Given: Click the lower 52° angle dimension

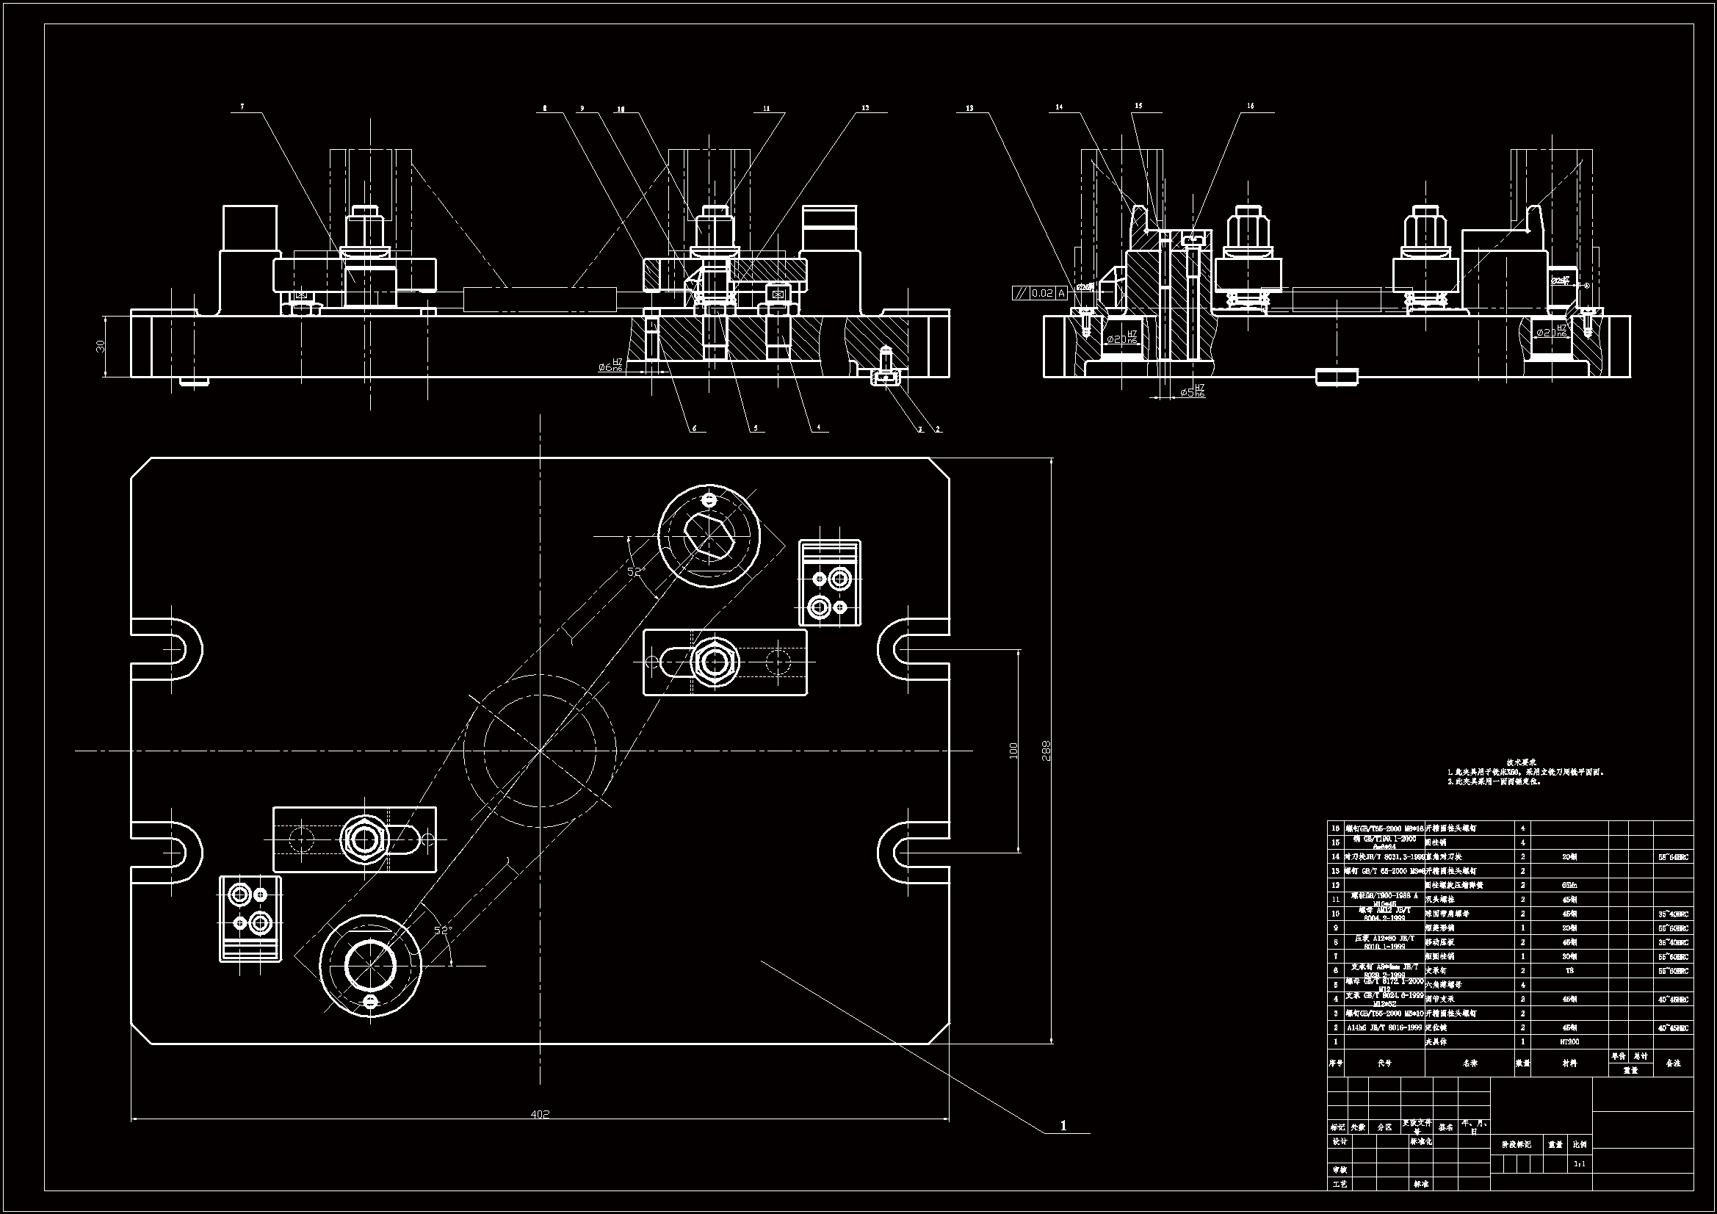Looking at the screenshot, I should pyautogui.click(x=444, y=930).
